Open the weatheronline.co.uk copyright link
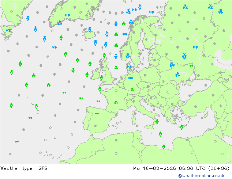Screen dimensions: 232x179 201,176
